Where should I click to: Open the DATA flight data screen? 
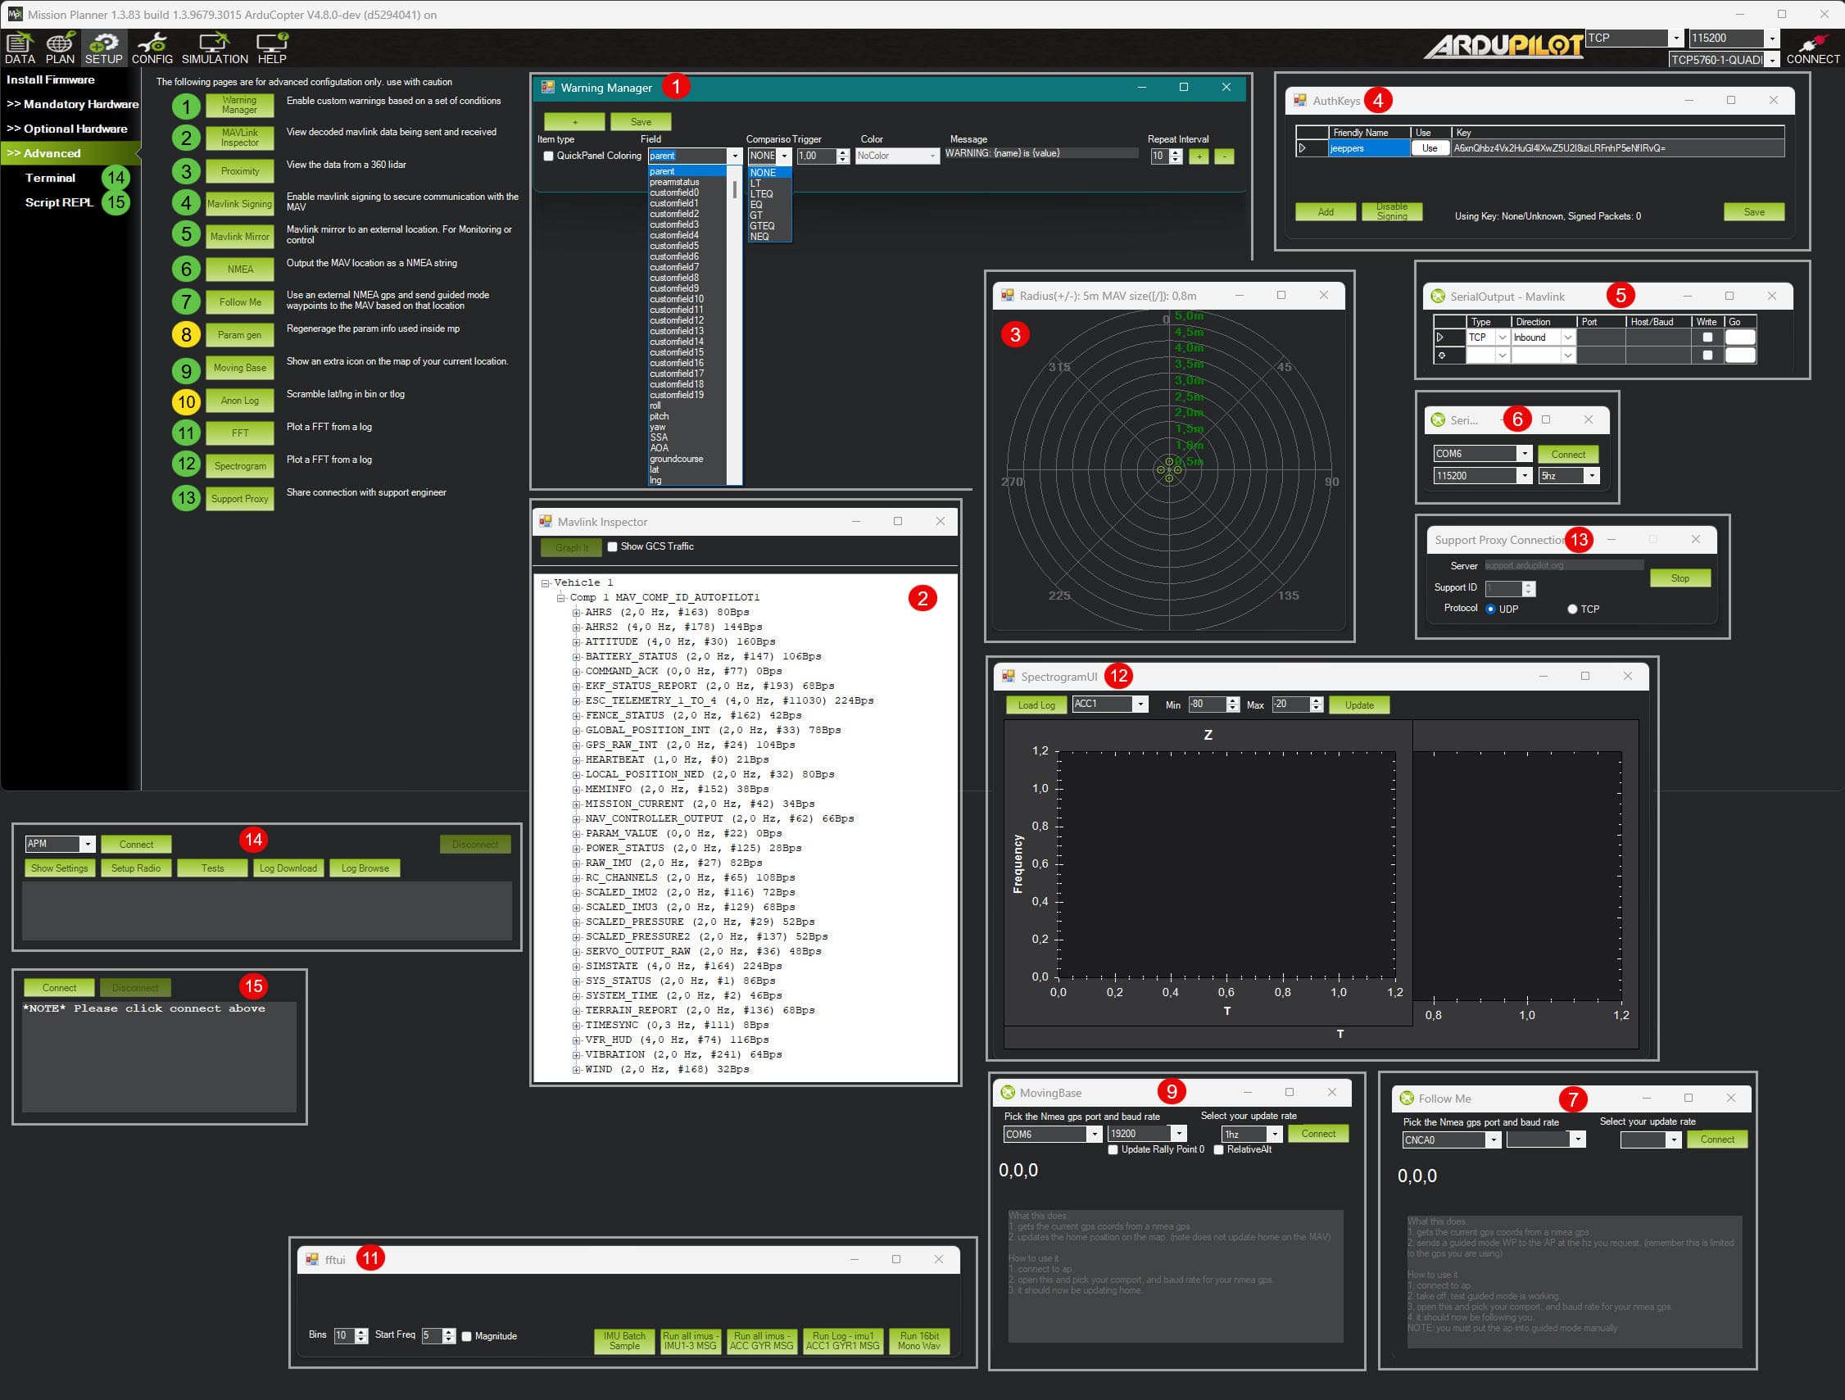20,48
